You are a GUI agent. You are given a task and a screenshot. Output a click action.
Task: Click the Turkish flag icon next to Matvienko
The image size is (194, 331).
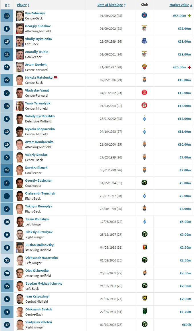[56, 78]
